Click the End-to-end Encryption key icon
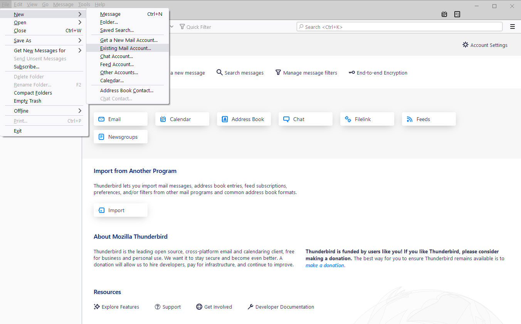 click(352, 72)
